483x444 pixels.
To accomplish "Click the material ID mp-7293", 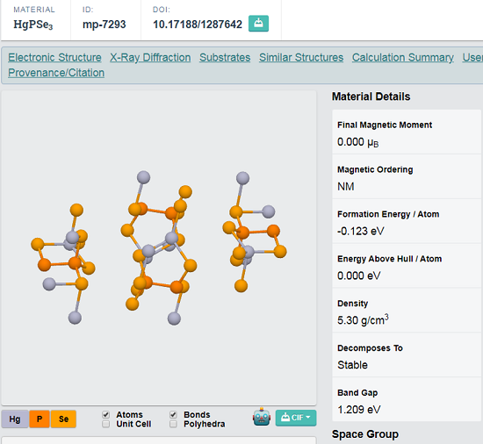I will coord(105,25).
